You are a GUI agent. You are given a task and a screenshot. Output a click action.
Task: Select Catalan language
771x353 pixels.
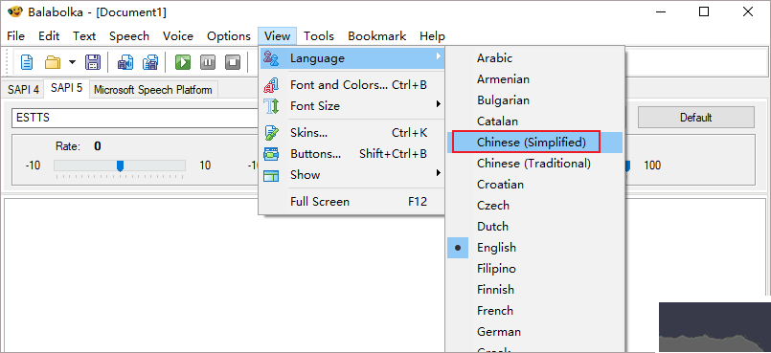click(x=535, y=121)
